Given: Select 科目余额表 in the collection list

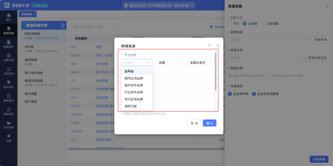Looking at the screenshot, I should 44,36.
